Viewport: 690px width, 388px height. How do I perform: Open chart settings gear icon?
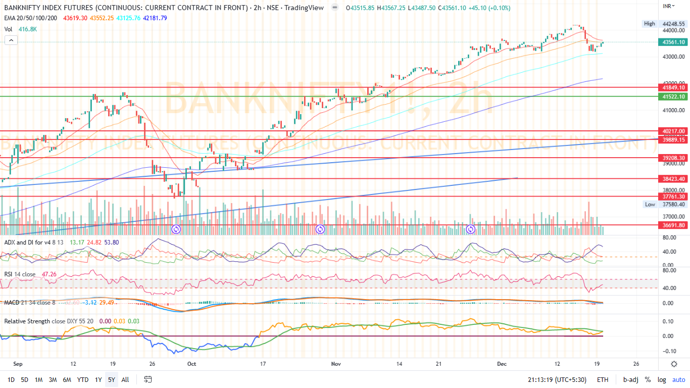pyautogui.click(x=674, y=364)
